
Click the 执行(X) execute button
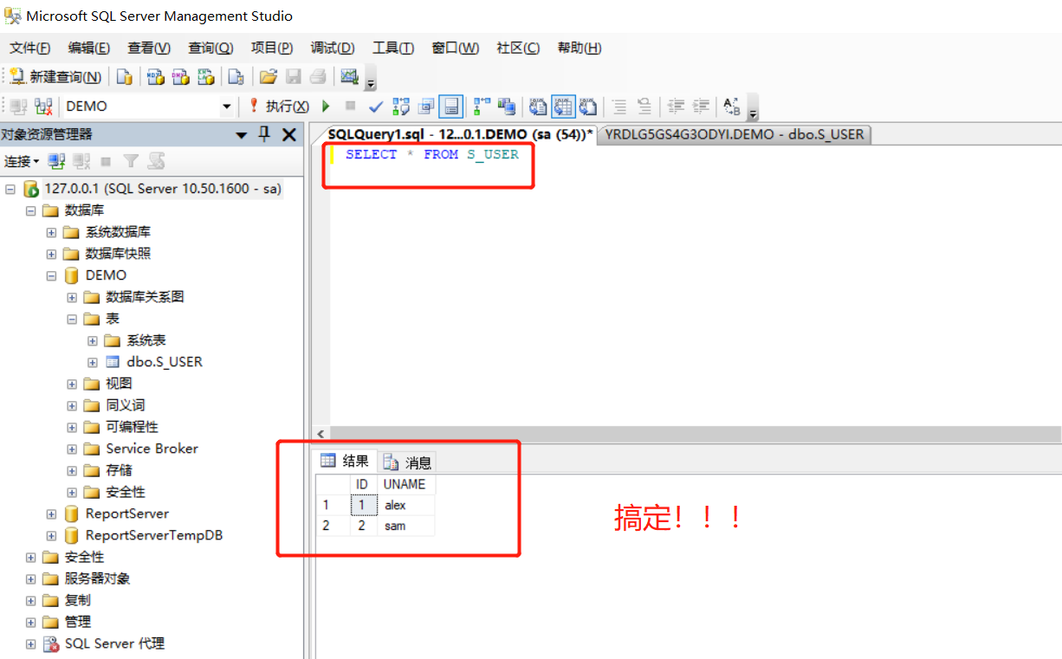(279, 107)
